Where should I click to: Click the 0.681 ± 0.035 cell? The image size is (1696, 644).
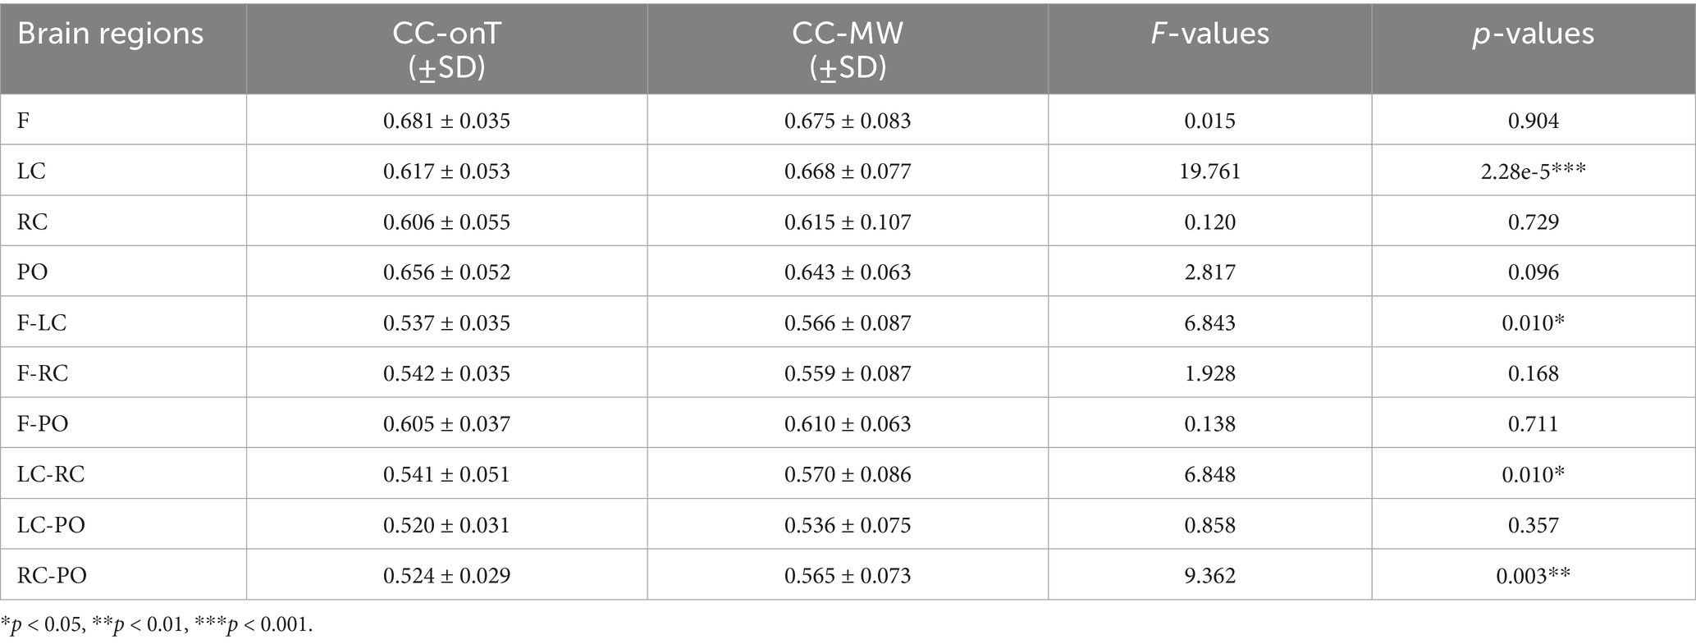coord(446,121)
